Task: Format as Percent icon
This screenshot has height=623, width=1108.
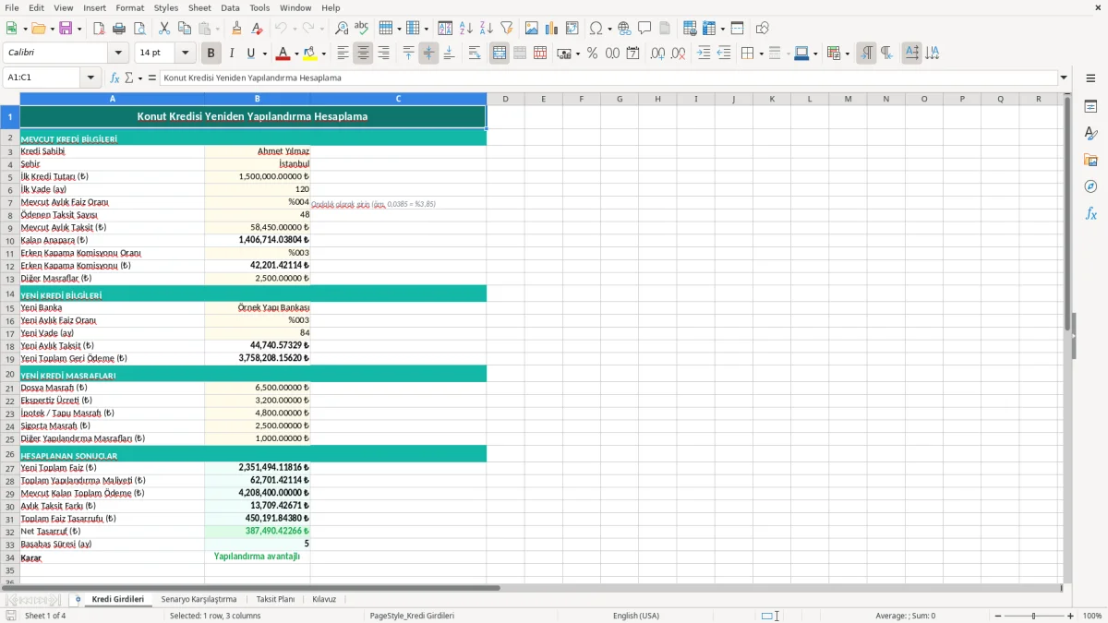Action: click(592, 54)
